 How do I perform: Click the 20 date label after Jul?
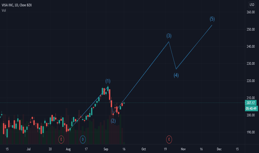pyautogui.click(x=50, y=149)
